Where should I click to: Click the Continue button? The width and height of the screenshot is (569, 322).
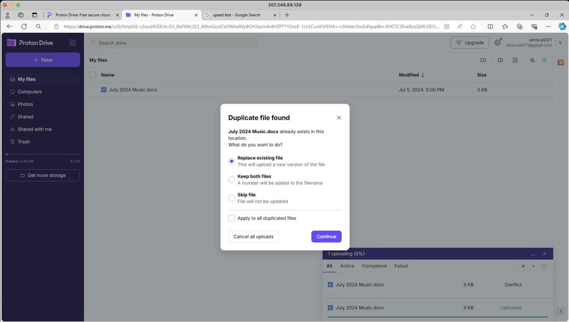point(326,237)
